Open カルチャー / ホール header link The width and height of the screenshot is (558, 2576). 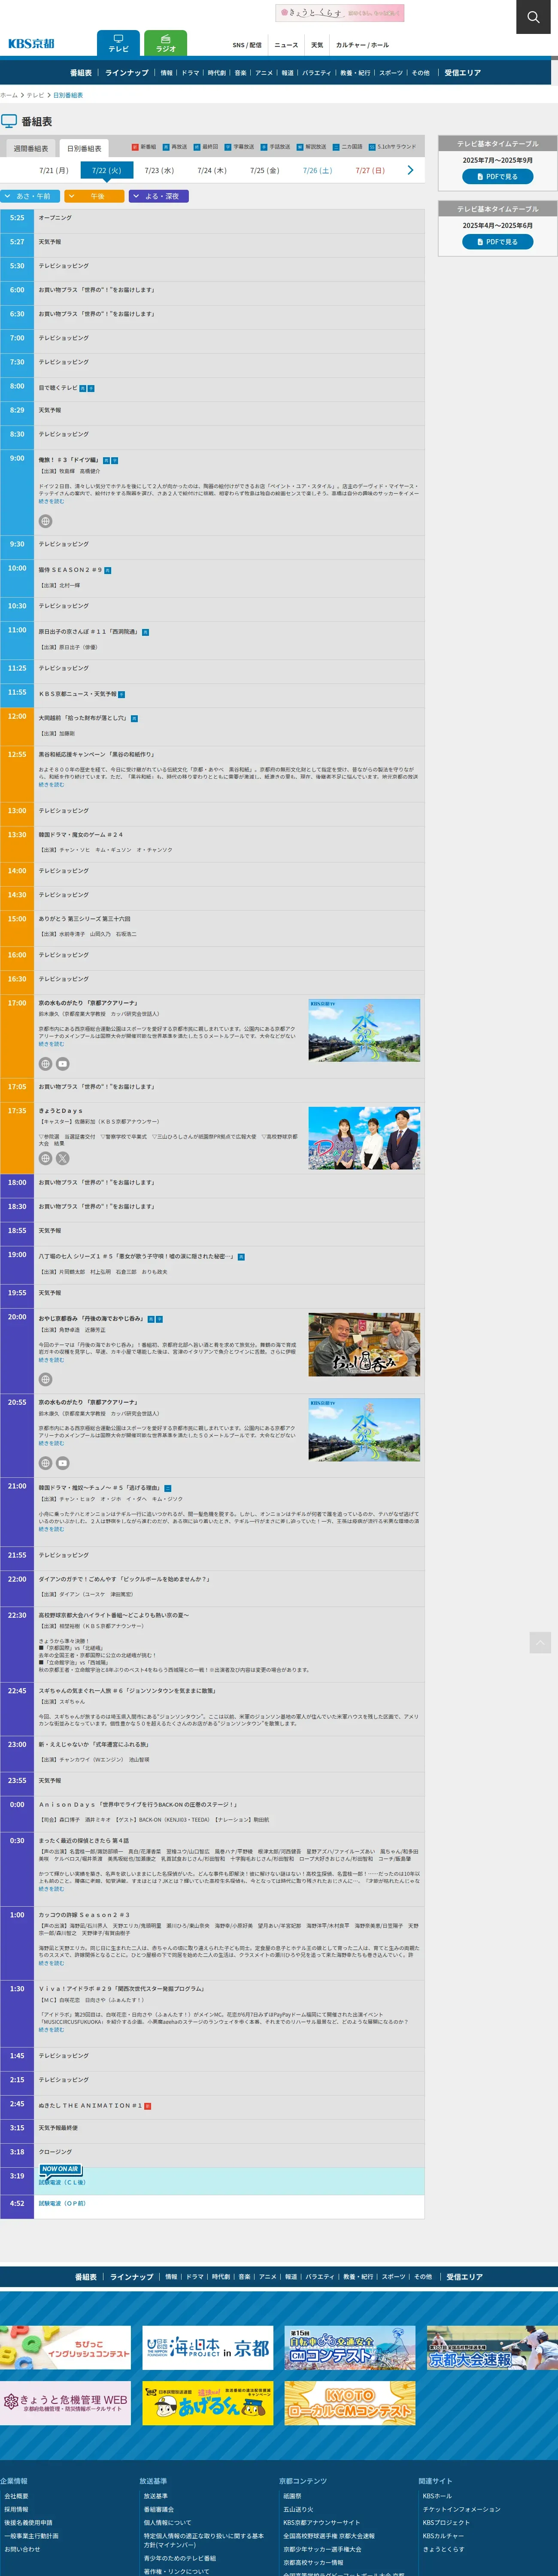[x=362, y=45]
